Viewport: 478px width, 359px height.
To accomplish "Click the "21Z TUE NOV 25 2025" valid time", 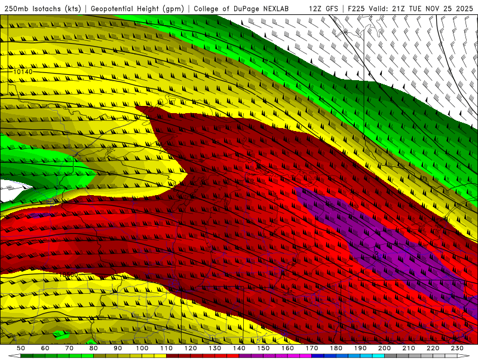I will 433,9.
